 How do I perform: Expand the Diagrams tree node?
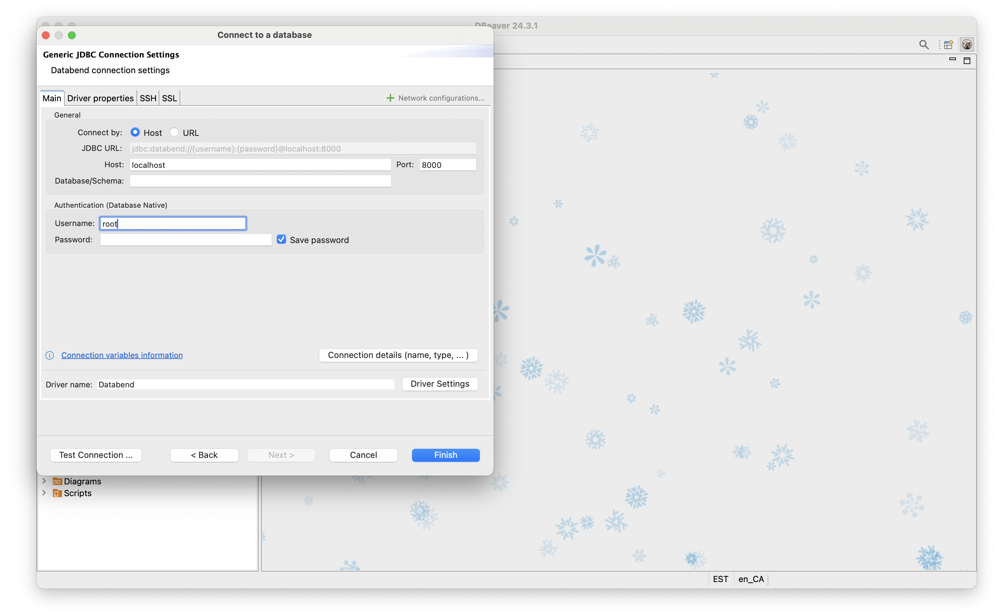[x=44, y=481]
